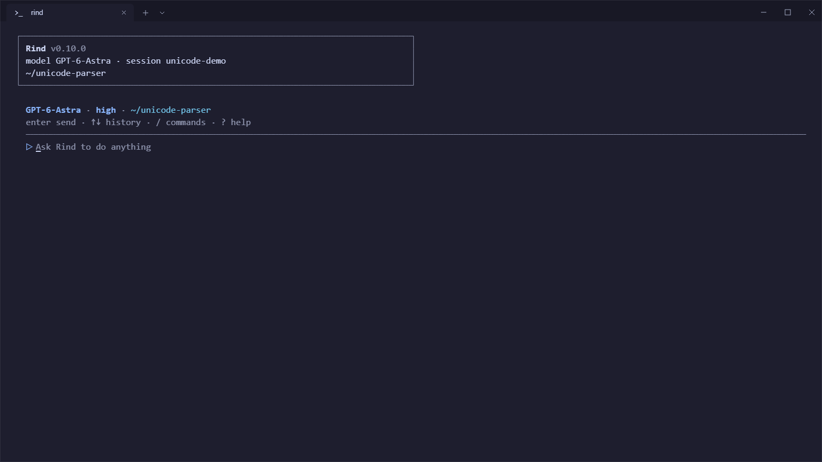Maximize the terminal window
The width and height of the screenshot is (822, 462).
pyautogui.click(x=788, y=12)
